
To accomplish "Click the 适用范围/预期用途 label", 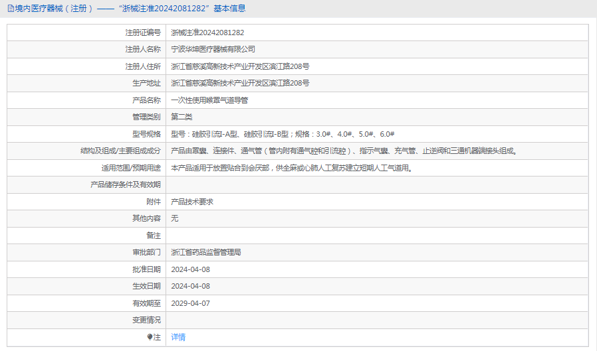I will [x=131, y=168].
